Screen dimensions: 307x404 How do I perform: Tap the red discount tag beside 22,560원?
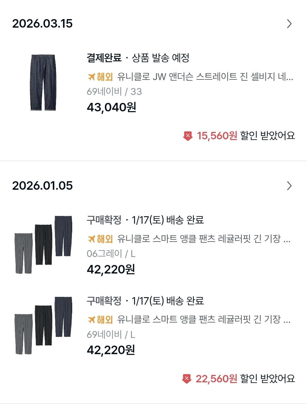pos(186,379)
